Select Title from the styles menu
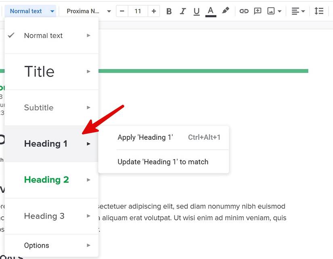The width and height of the screenshot is (333, 259). [x=39, y=72]
